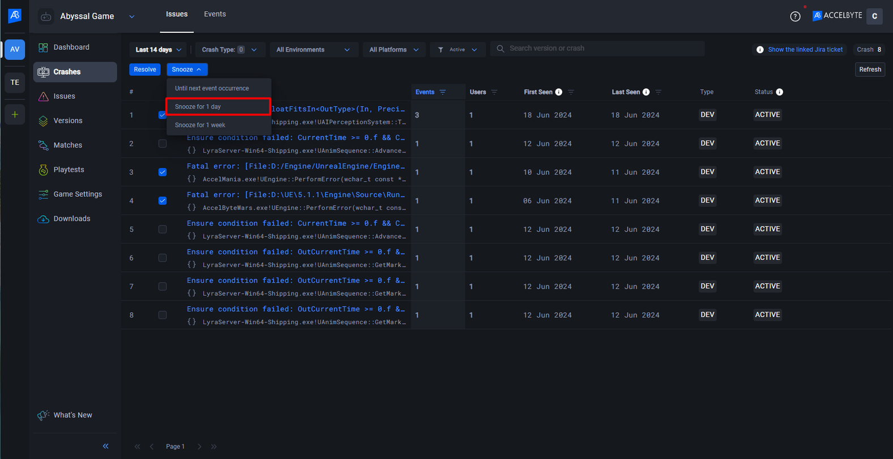The height and width of the screenshot is (459, 893).
Task: Click the Game Settings sliders icon
Action: 43,194
